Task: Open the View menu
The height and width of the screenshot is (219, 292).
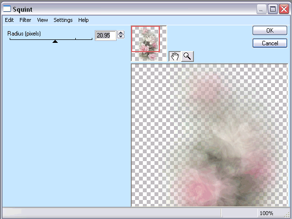Action: (x=42, y=20)
